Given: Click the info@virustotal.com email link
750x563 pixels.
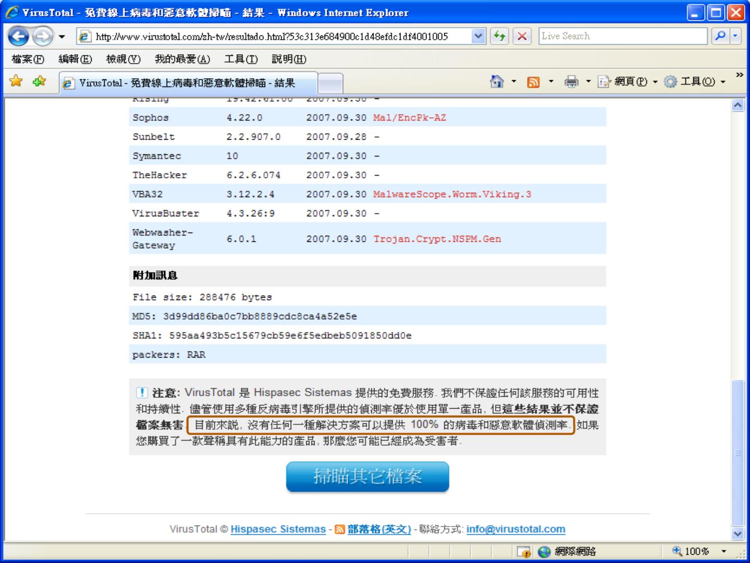Looking at the screenshot, I should (x=516, y=529).
